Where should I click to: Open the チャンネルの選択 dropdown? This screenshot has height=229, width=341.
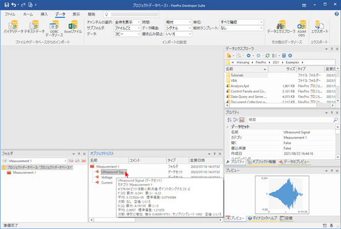127,22
